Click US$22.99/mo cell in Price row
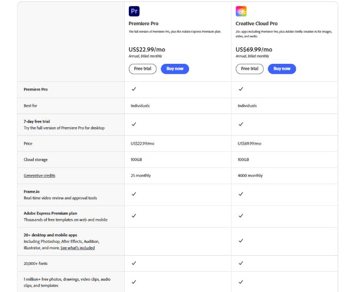The width and height of the screenshot is (345, 292). tap(142, 144)
